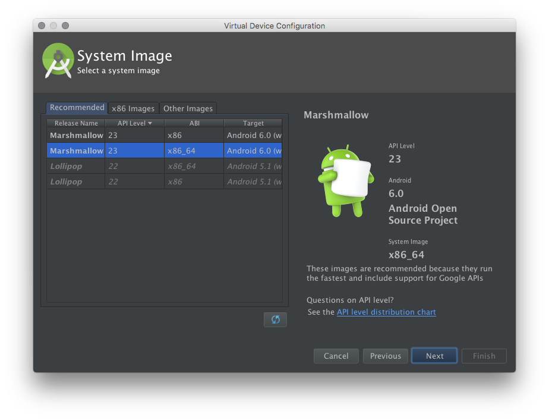The width and height of the screenshot is (549, 420).
Task: Select the highlighted Marshmallow x86_64 row name
Action: tap(76, 151)
